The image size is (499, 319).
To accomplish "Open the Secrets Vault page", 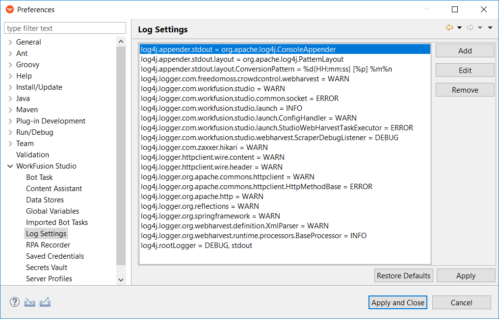I will click(47, 268).
